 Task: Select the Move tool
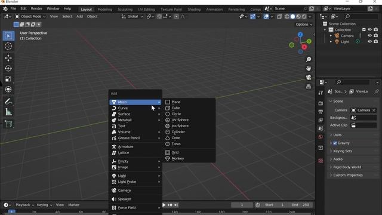[x=8, y=58]
